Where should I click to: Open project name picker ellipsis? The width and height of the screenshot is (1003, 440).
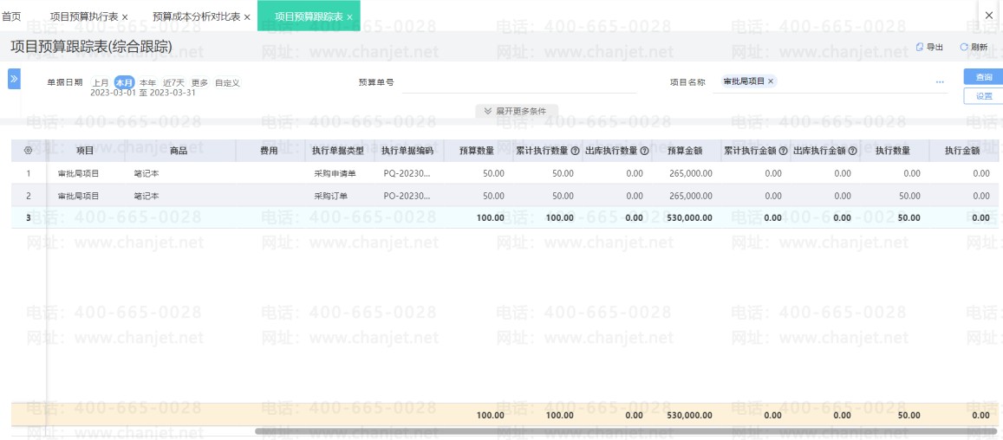pos(940,82)
